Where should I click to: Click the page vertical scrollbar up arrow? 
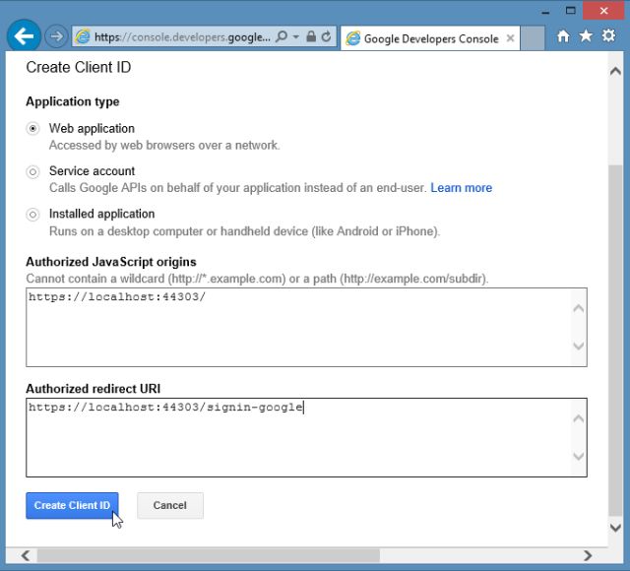(x=615, y=72)
